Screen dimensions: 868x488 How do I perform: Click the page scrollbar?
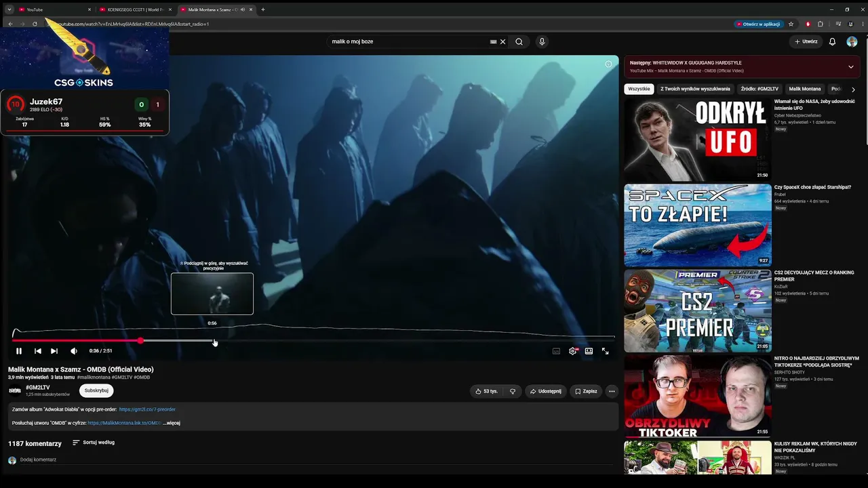[865, 88]
